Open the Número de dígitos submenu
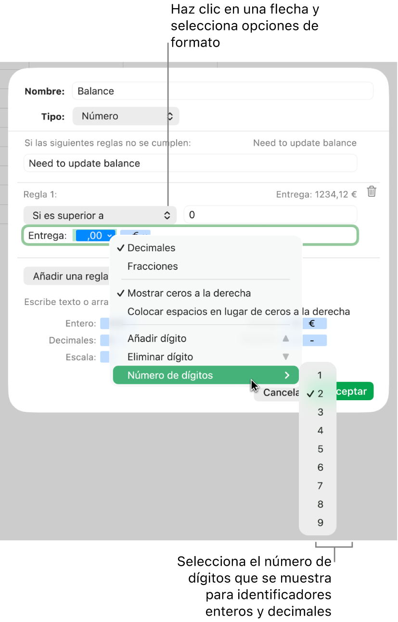398x622 pixels. [x=205, y=375]
